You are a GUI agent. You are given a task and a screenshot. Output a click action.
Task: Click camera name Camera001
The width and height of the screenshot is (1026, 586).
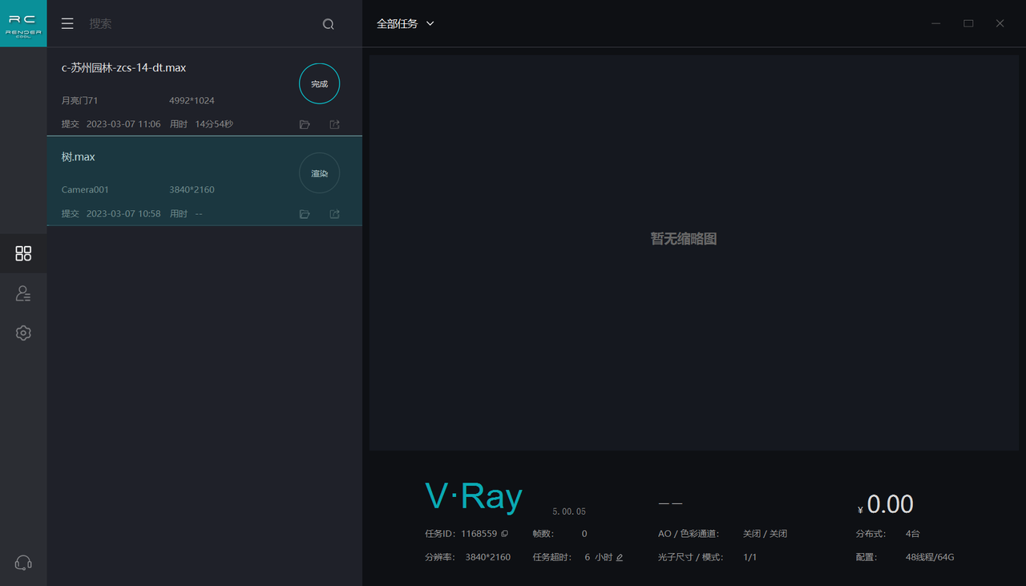click(x=85, y=190)
